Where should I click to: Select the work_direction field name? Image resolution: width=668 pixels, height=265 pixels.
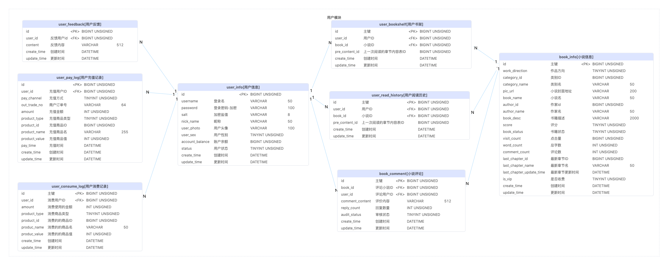(x=515, y=71)
